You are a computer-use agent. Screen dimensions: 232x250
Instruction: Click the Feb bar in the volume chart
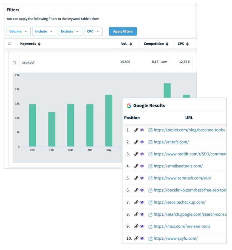coord(52,129)
